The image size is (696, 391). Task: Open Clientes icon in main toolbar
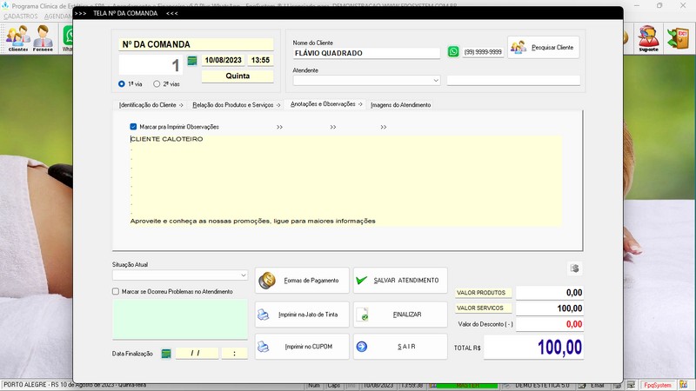(x=17, y=38)
